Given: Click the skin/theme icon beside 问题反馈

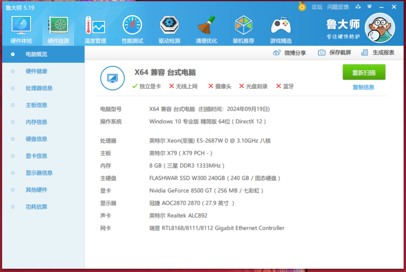Looking at the screenshot, I should tap(358, 7).
